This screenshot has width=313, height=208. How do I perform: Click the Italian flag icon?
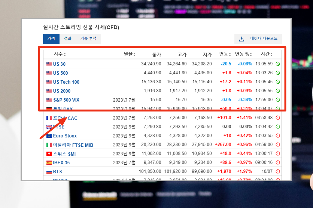point(49,145)
